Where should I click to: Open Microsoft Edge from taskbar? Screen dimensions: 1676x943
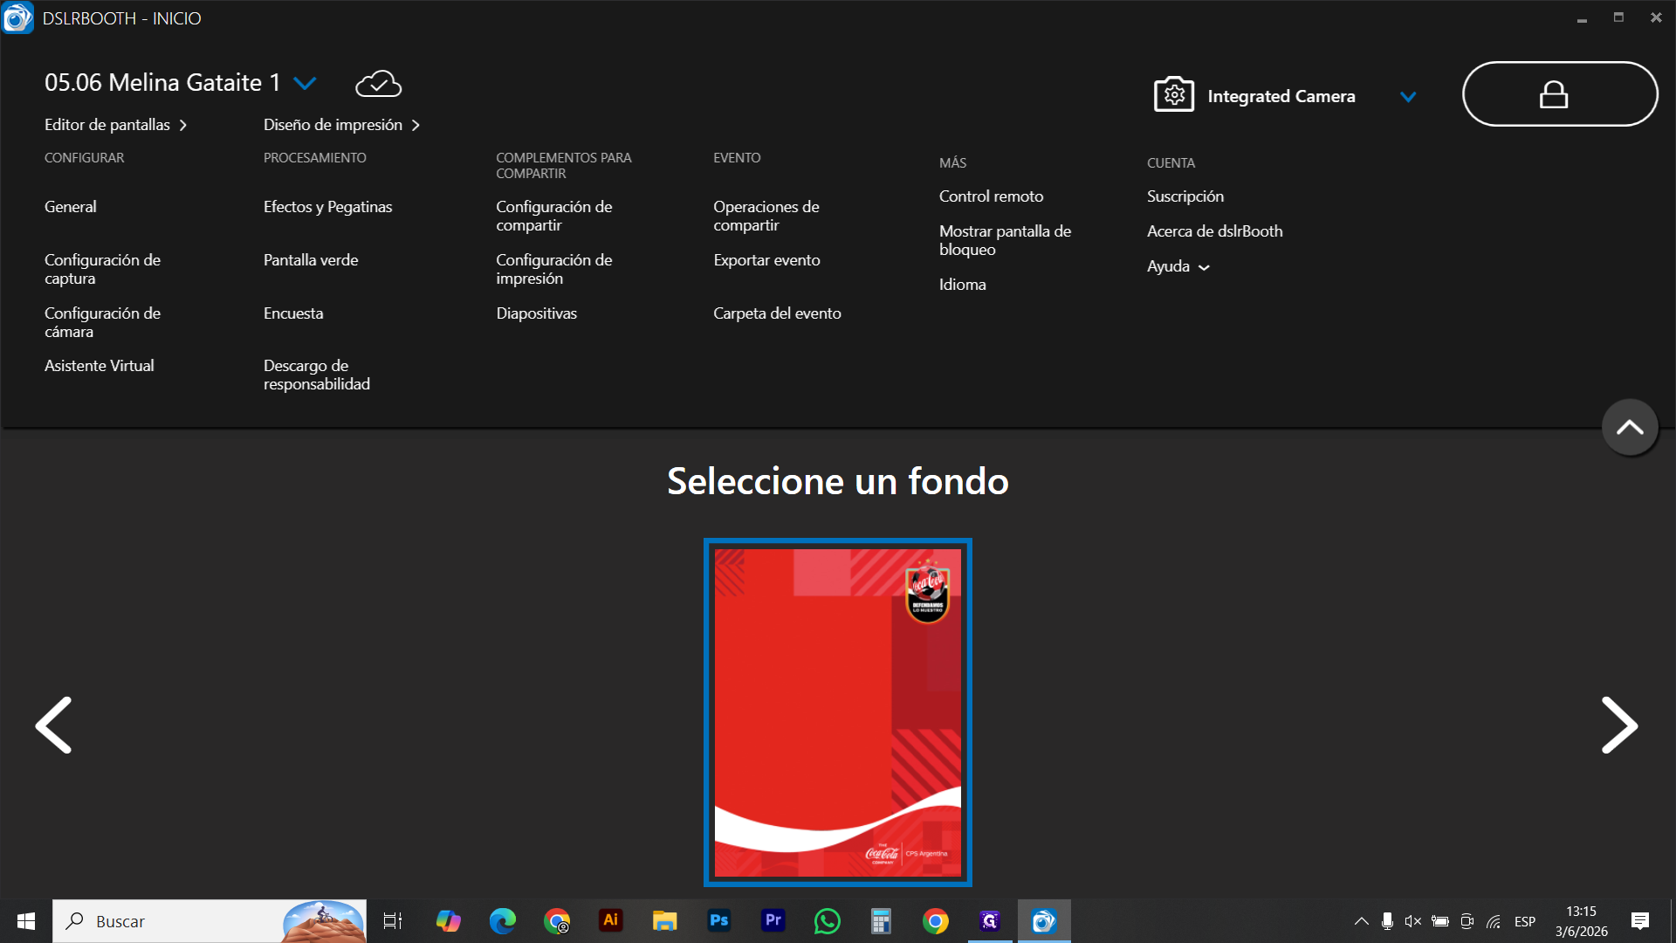pos(502,921)
